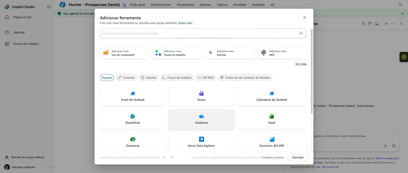Open the Visão geral tab

tap(137, 5)
